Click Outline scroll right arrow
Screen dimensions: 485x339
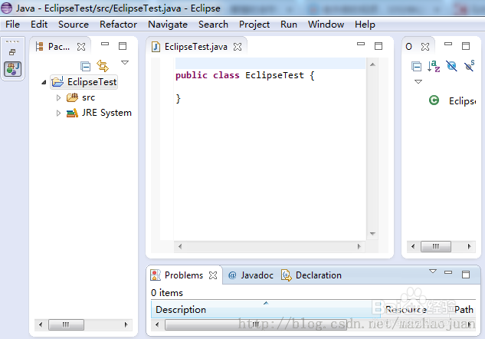pos(469,246)
